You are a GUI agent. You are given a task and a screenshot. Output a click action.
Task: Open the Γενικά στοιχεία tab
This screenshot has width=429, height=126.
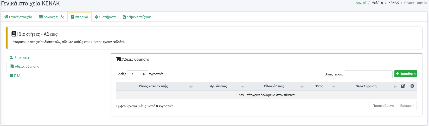(18, 17)
